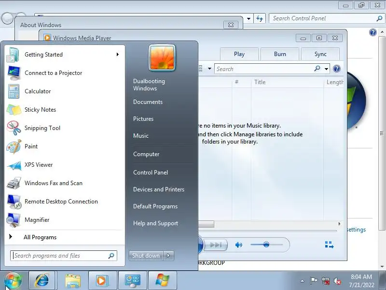Click the muted volume tray icon
Screen dimensions: 386x290
pyautogui.click(x=337, y=281)
